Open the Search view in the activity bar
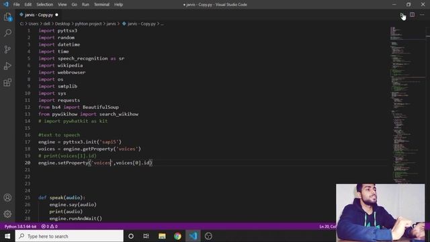Image resolution: width=430 pixels, height=242 pixels. (x=7, y=33)
